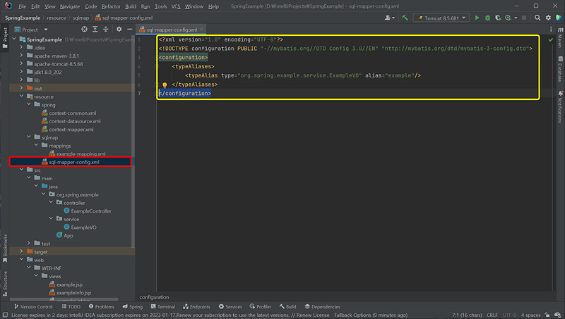565x319 pixels.
Task: Click the CRLF line separator indicator
Action: click(492, 315)
